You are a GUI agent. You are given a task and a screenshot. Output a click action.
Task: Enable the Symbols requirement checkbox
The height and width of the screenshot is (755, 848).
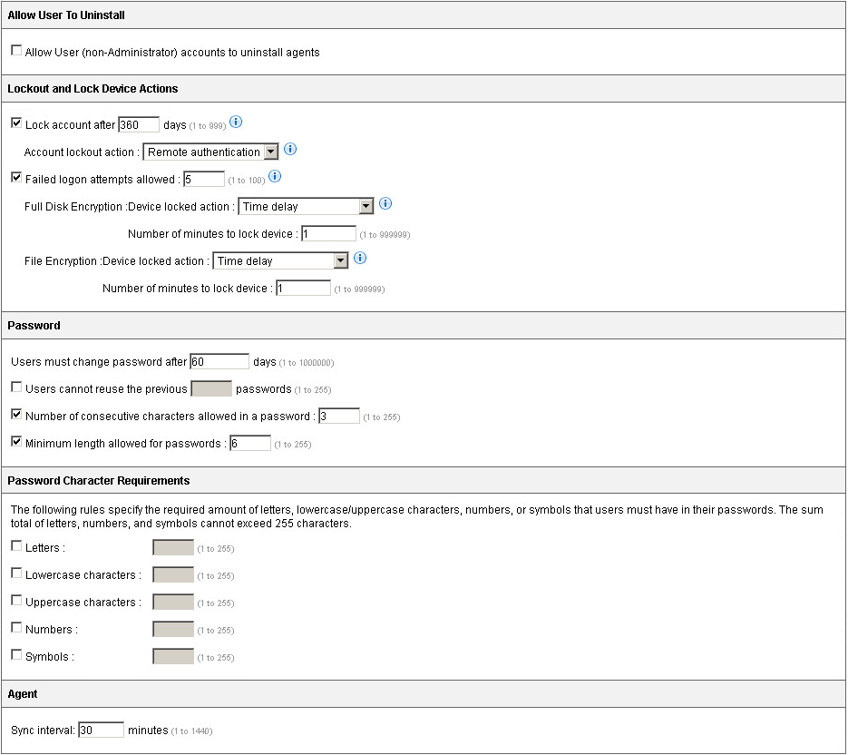[15, 654]
